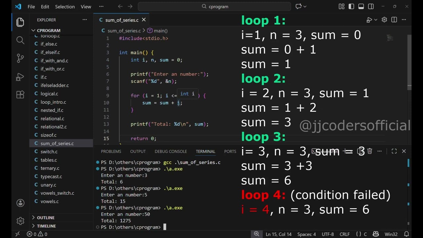This screenshot has width=423, height=238.
Task: Switch to the OUTPUT panel tab
Action: click(x=138, y=151)
